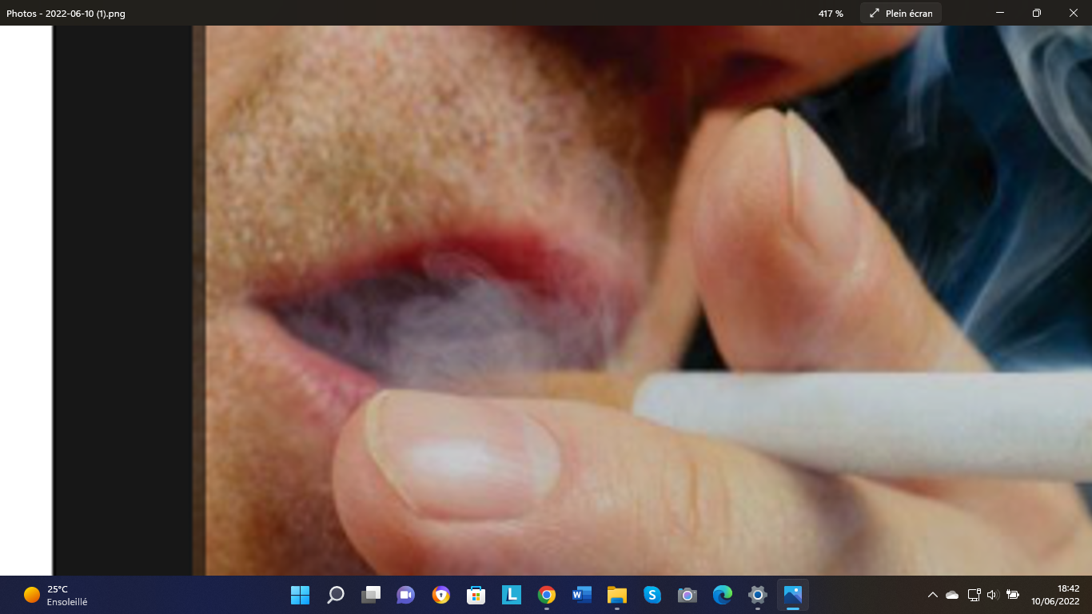The image size is (1092, 614).
Task: Open weather widget showing 25°C Ensoleillé
Action: [x=56, y=595]
